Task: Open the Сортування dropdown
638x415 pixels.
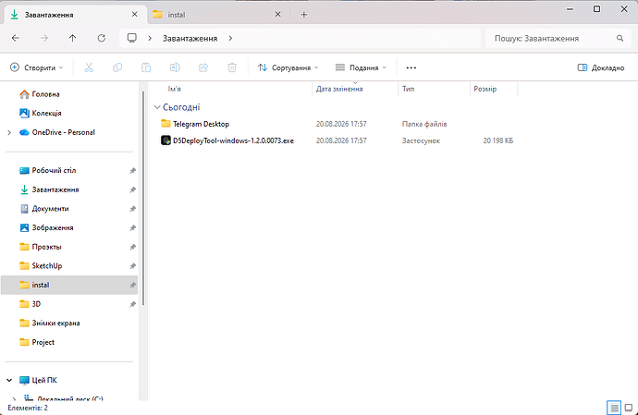Action: 288,67
